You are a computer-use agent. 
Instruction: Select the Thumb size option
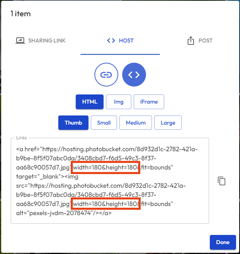click(x=73, y=123)
